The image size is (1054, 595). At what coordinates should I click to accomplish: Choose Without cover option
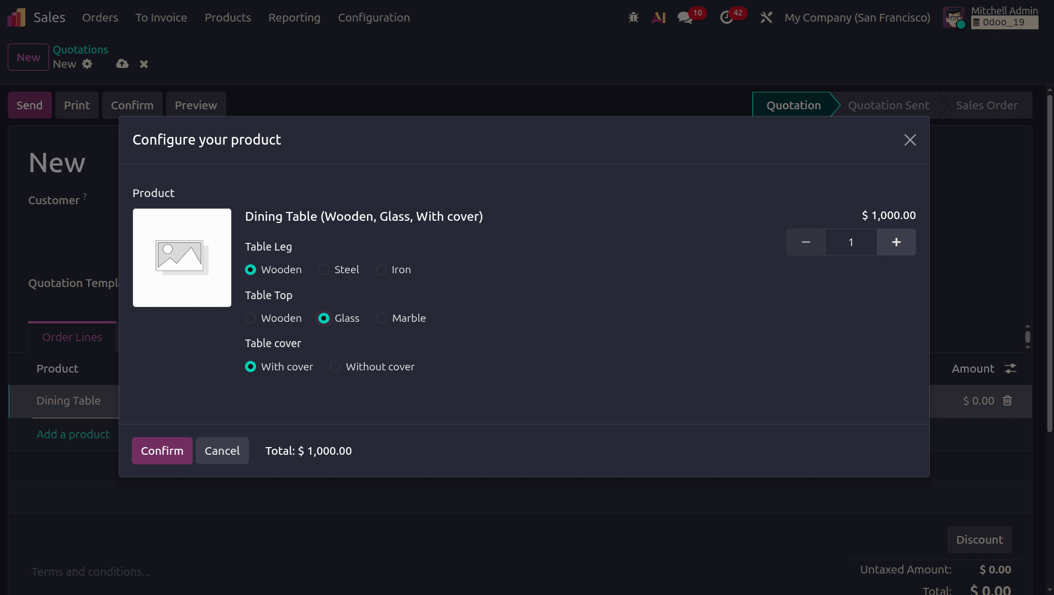(335, 367)
